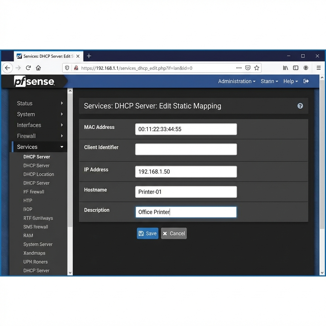326x326 pixels.
Task: Click the empty Client Identifier field
Action: point(186,149)
